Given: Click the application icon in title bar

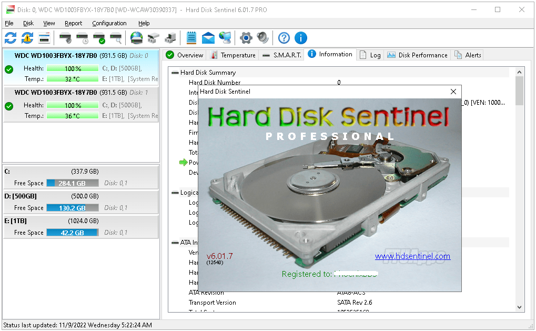Looking at the screenshot, I should click(x=10, y=9).
